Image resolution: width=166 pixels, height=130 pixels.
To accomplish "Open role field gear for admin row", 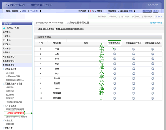I will [x=114, y=88].
